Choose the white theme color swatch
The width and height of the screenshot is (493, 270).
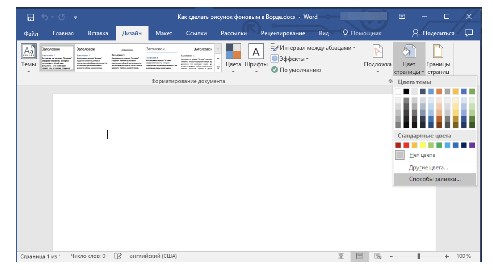(398, 92)
